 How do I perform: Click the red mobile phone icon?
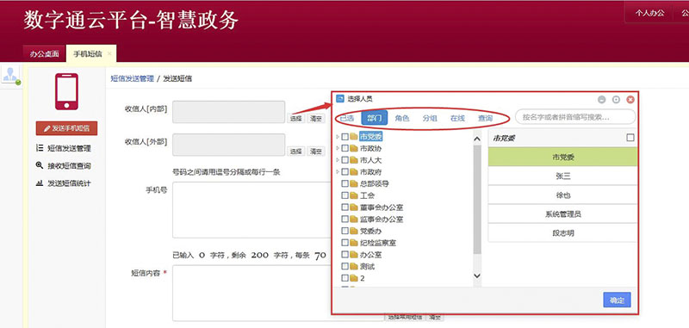[67, 91]
